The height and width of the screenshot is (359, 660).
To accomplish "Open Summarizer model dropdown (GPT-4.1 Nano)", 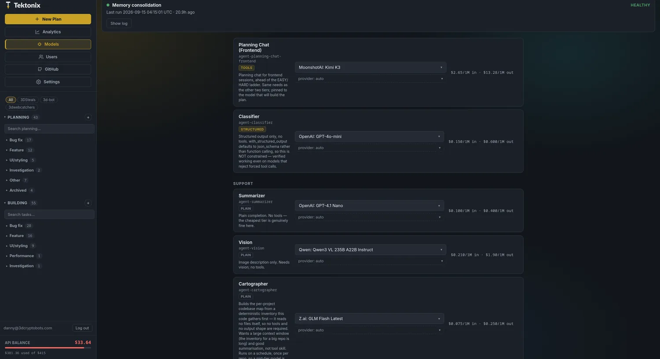I will pos(369,206).
